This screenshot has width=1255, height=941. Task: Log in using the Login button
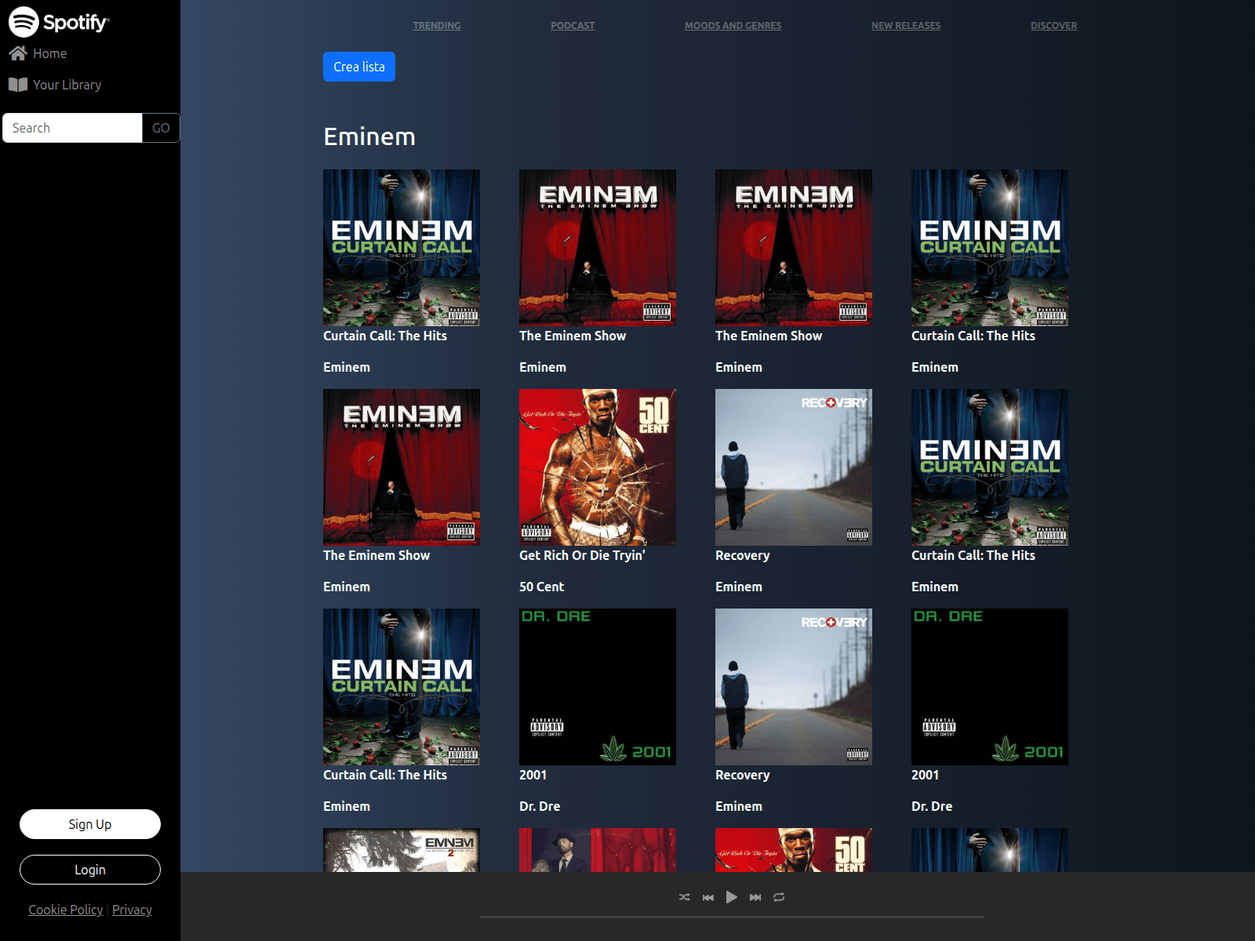[x=89, y=870]
